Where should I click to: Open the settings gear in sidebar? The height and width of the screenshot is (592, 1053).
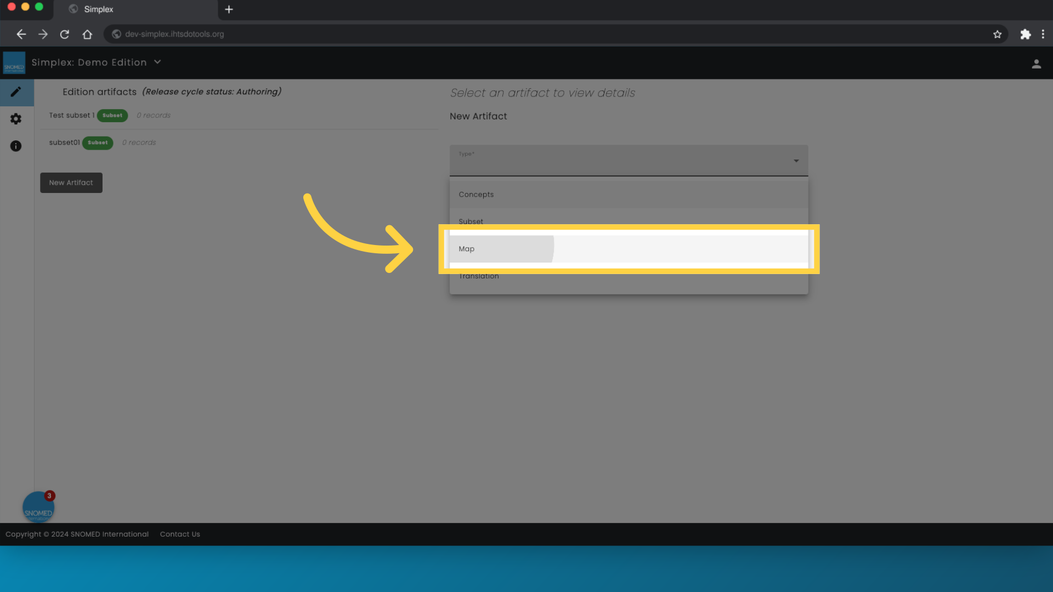[16, 119]
